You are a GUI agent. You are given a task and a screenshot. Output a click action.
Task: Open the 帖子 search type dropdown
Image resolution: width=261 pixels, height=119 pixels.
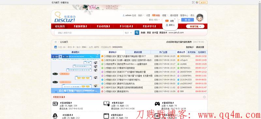pyautogui.click(x=128, y=33)
